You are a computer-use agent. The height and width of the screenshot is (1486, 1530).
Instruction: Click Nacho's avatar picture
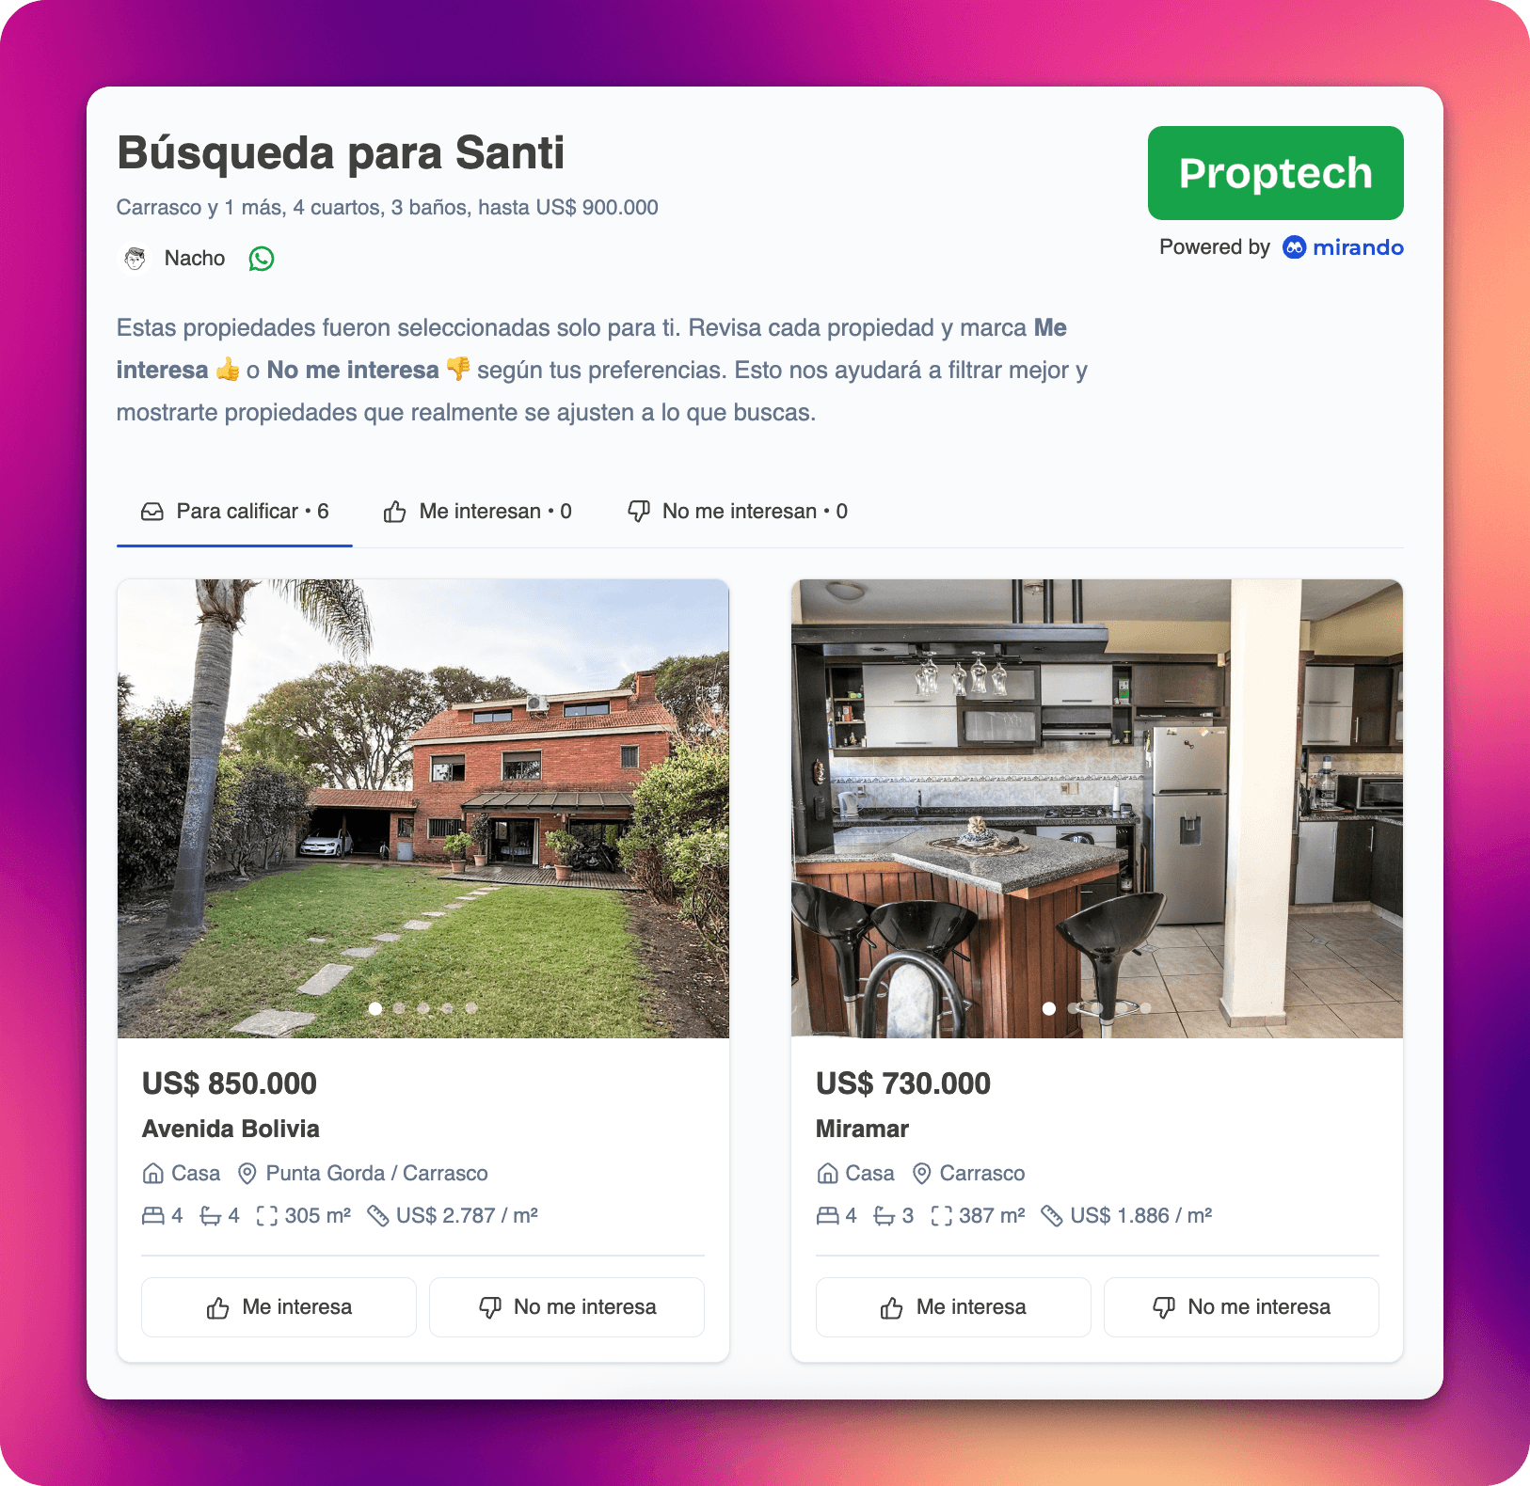click(x=135, y=259)
